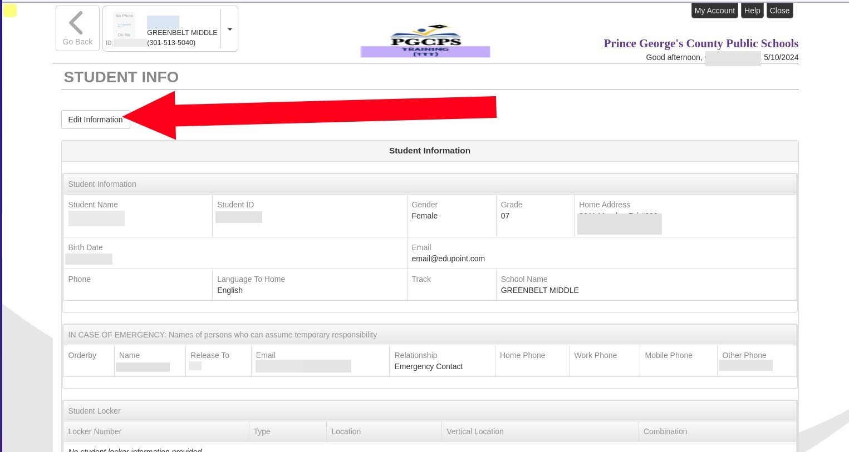Click the Go Back chevron arrow
Viewport: 849px width, 452px height.
[x=76, y=24]
